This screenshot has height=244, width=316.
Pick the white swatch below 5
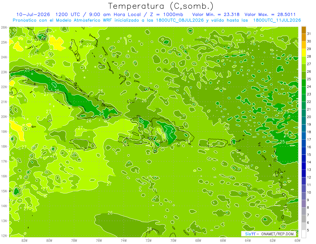click(304, 234)
